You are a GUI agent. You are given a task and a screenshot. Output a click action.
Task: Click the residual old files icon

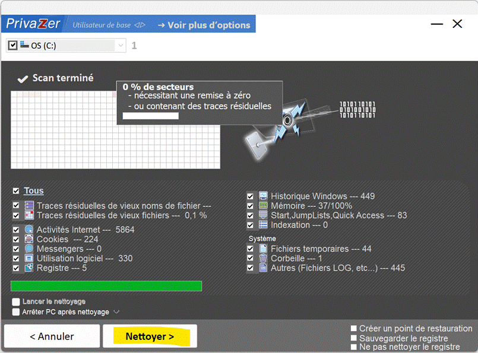coord(29,215)
